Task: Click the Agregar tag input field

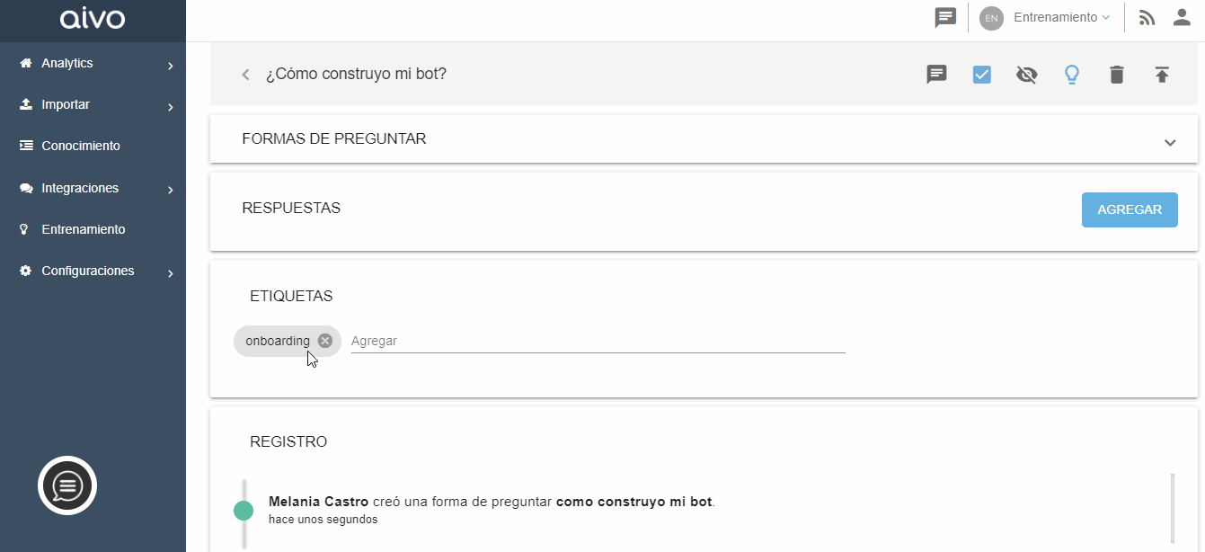Action: point(598,341)
